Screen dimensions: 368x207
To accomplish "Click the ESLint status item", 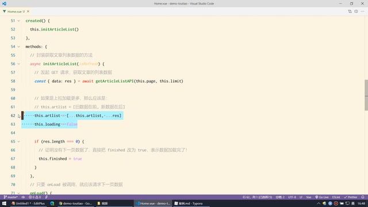I will [336, 197].
